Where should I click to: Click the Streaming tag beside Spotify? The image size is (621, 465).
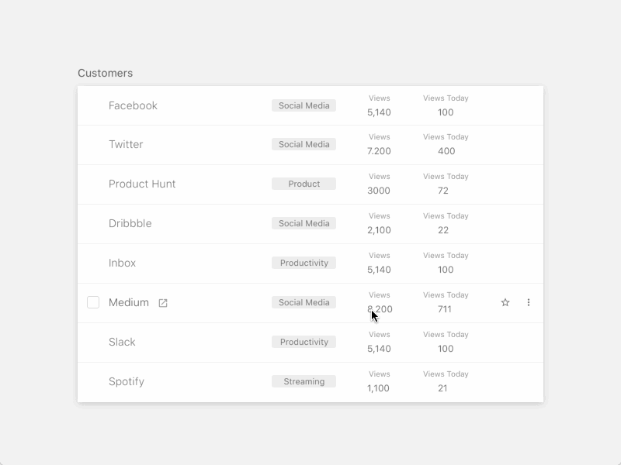point(304,381)
